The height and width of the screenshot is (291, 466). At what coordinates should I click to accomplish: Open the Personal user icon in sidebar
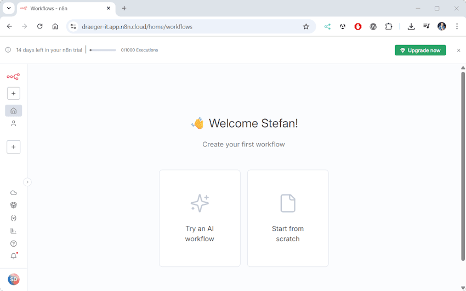point(13,124)
